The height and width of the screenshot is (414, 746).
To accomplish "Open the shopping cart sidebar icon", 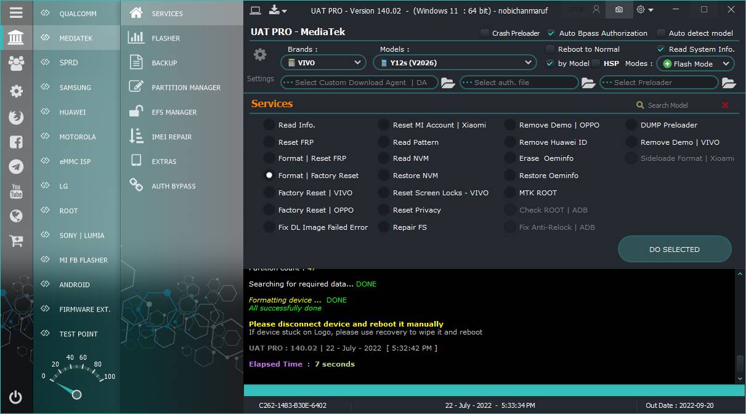I will [x=16, y=241].
